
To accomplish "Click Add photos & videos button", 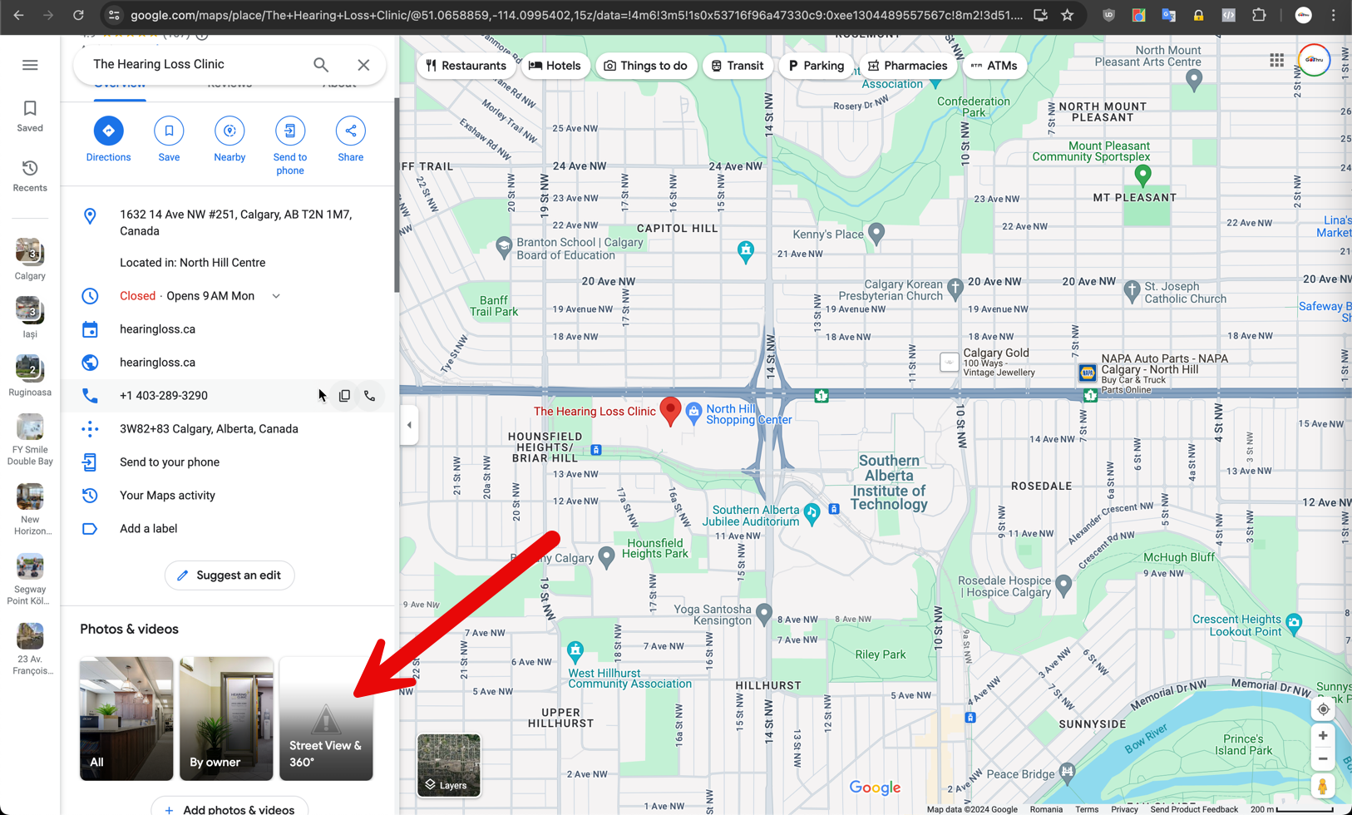I will pos(229,808).
